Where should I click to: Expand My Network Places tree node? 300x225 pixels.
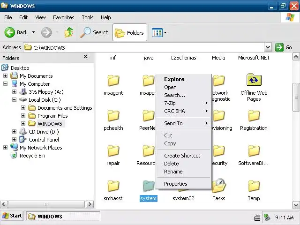click(5, 148)
